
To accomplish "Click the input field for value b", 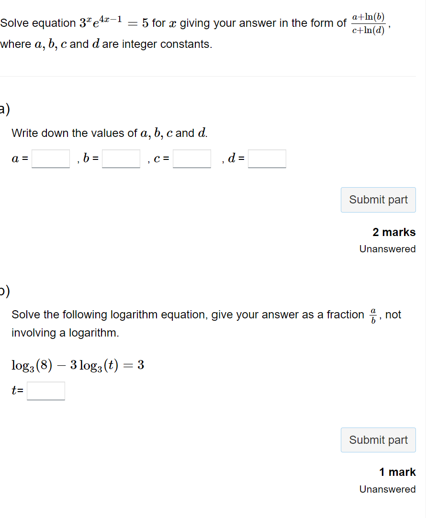I will point(121,158).
